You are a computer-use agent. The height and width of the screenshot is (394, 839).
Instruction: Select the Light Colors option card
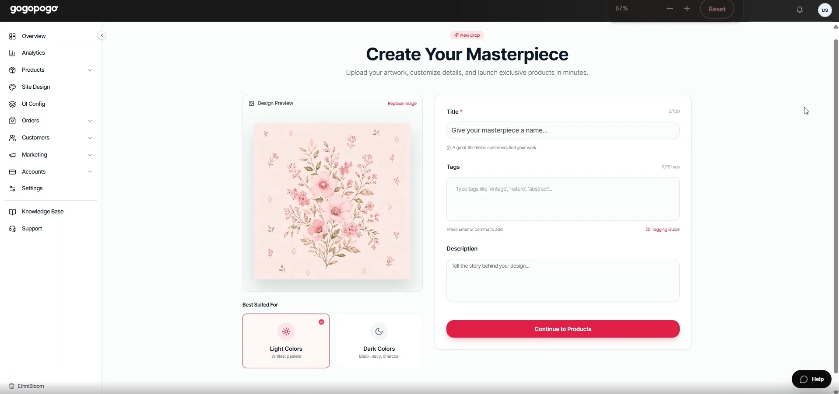286,341
